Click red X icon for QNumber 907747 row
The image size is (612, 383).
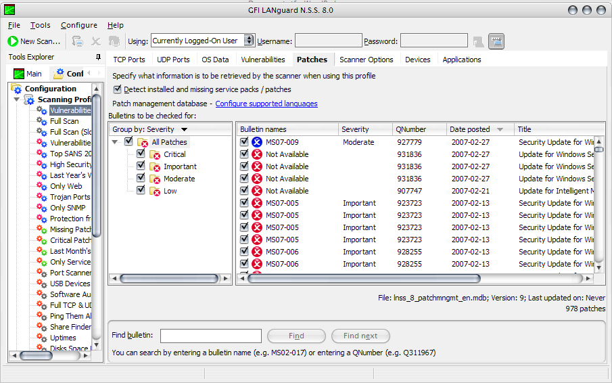point(257,191)
